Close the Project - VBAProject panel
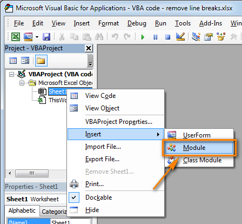Image resolution: width=242 pixels, height=224 pixels. (x=89, y=48)
